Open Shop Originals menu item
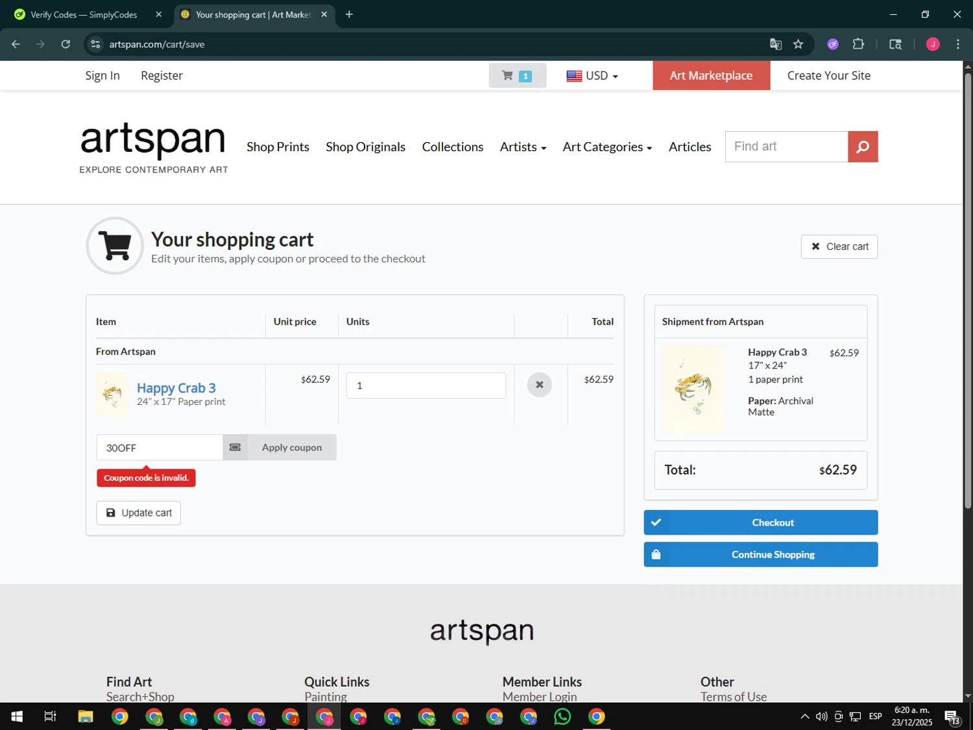Screen dimensions: 973x730 [x=365, y=147]
